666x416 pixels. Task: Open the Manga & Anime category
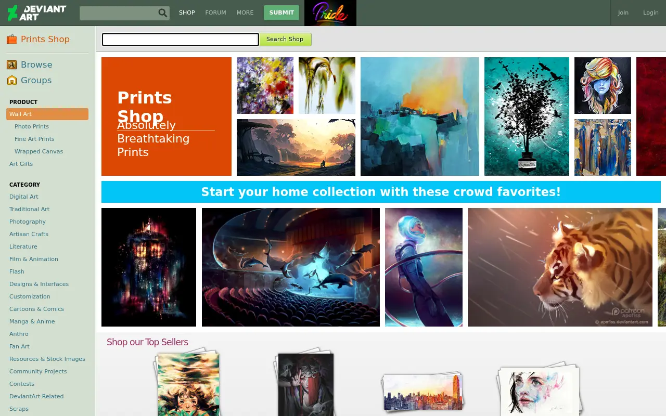pos(32,321)
